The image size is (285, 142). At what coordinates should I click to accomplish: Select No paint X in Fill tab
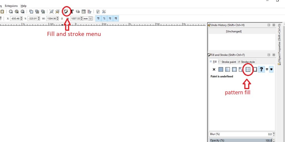coord(214,69)
